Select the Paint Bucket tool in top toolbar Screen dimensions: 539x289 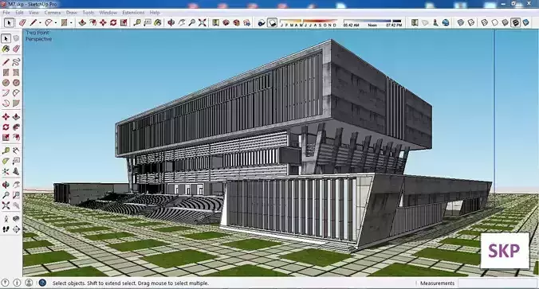(158, 22)
